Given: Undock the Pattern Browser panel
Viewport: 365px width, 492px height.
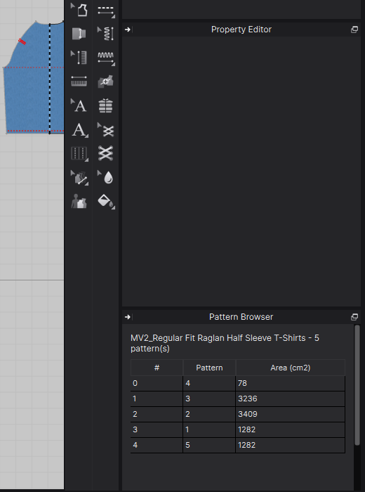Looking at the screenshot, I should pyautogui.click(x=354, y=317).
